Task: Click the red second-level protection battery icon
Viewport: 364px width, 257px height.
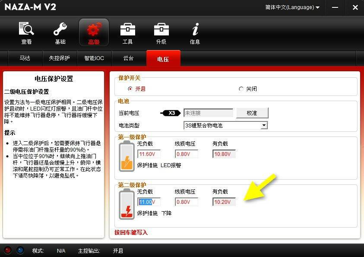Action: [127, 204]
